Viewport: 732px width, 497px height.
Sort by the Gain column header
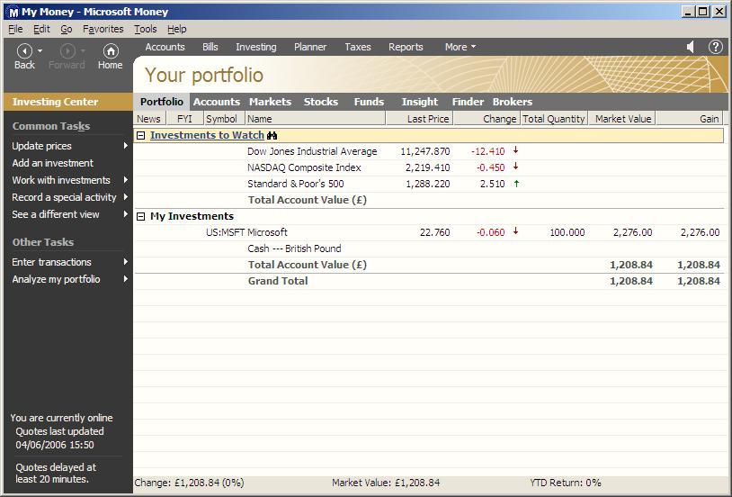coord(690,119)
